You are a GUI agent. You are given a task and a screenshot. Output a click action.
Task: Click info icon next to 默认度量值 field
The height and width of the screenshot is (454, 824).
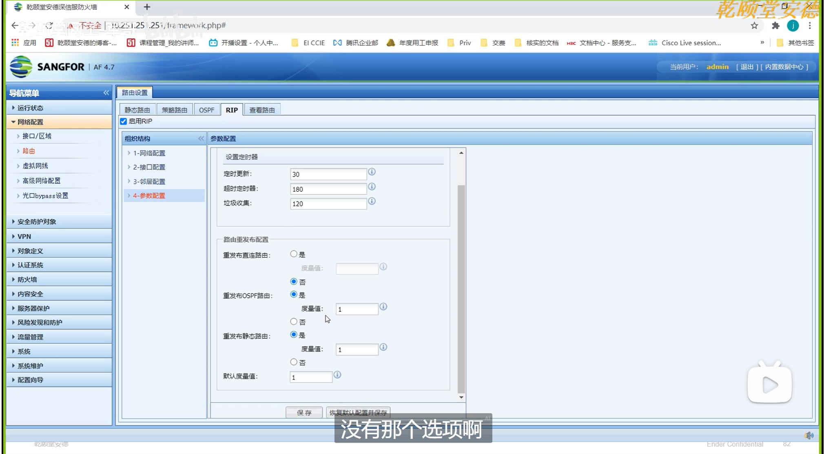(x=337, y=375)
